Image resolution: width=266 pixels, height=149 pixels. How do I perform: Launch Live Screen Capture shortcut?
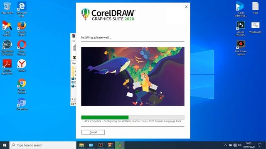[241, 48]
